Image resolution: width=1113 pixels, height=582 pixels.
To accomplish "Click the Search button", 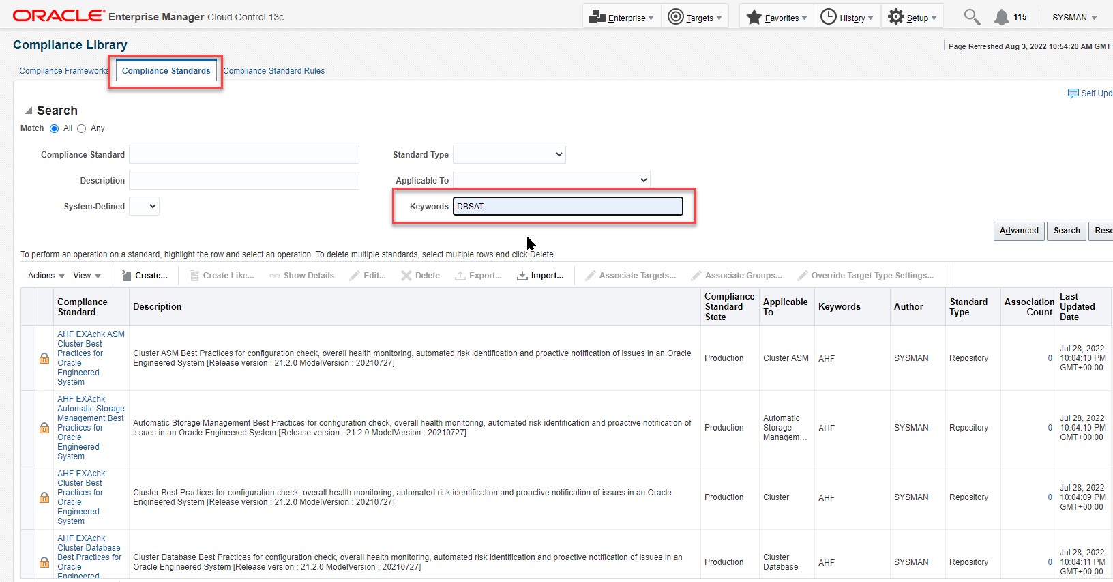I will point(1067,231).
